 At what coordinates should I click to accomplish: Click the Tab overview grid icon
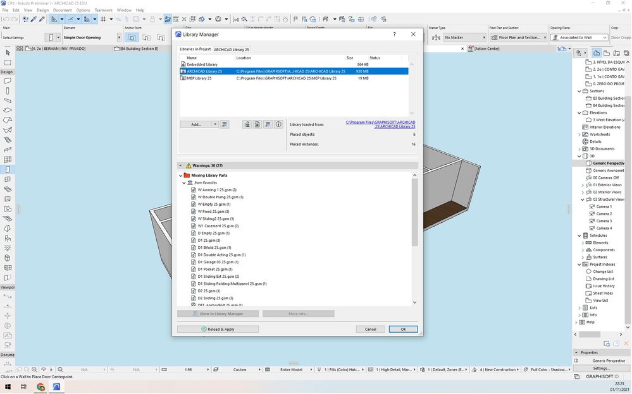click(x=20, y=49)
